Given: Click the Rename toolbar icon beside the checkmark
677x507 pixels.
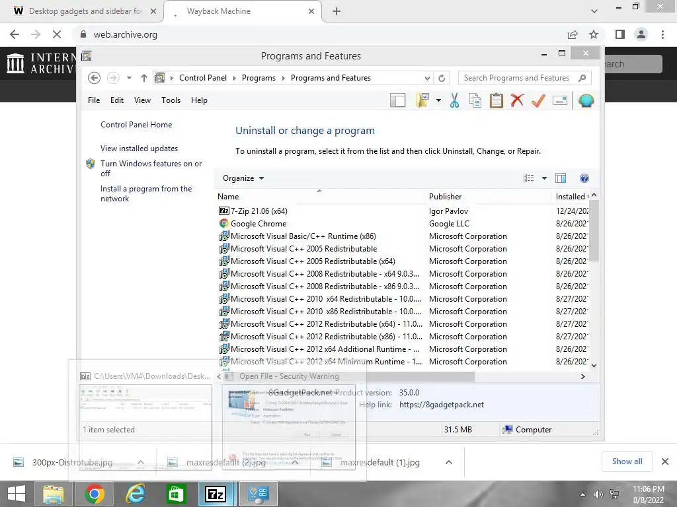Looking at the screenshot, I should 559,100.
